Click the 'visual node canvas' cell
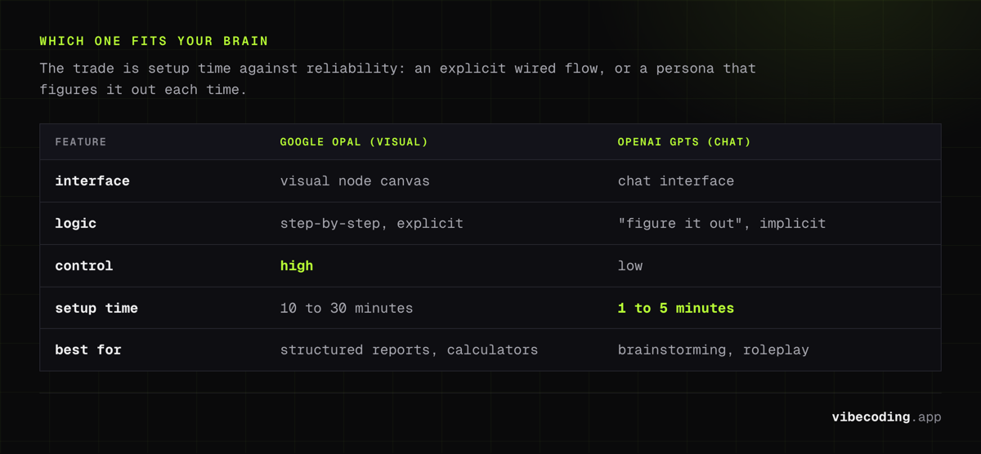The image size is (981, 454). (x=355, y=181)
